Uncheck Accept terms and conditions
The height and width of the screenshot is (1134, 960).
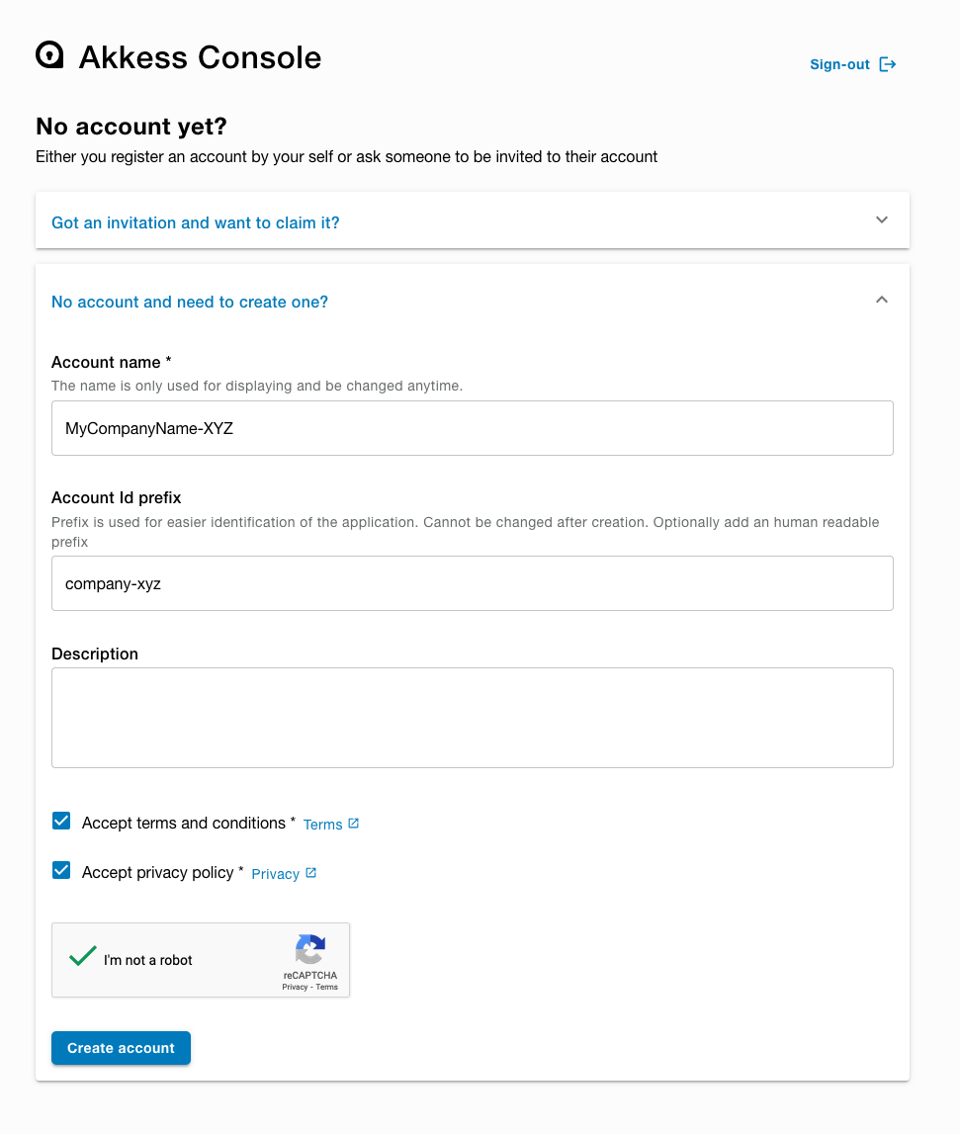pyautogui.click(x=61, y=821)
